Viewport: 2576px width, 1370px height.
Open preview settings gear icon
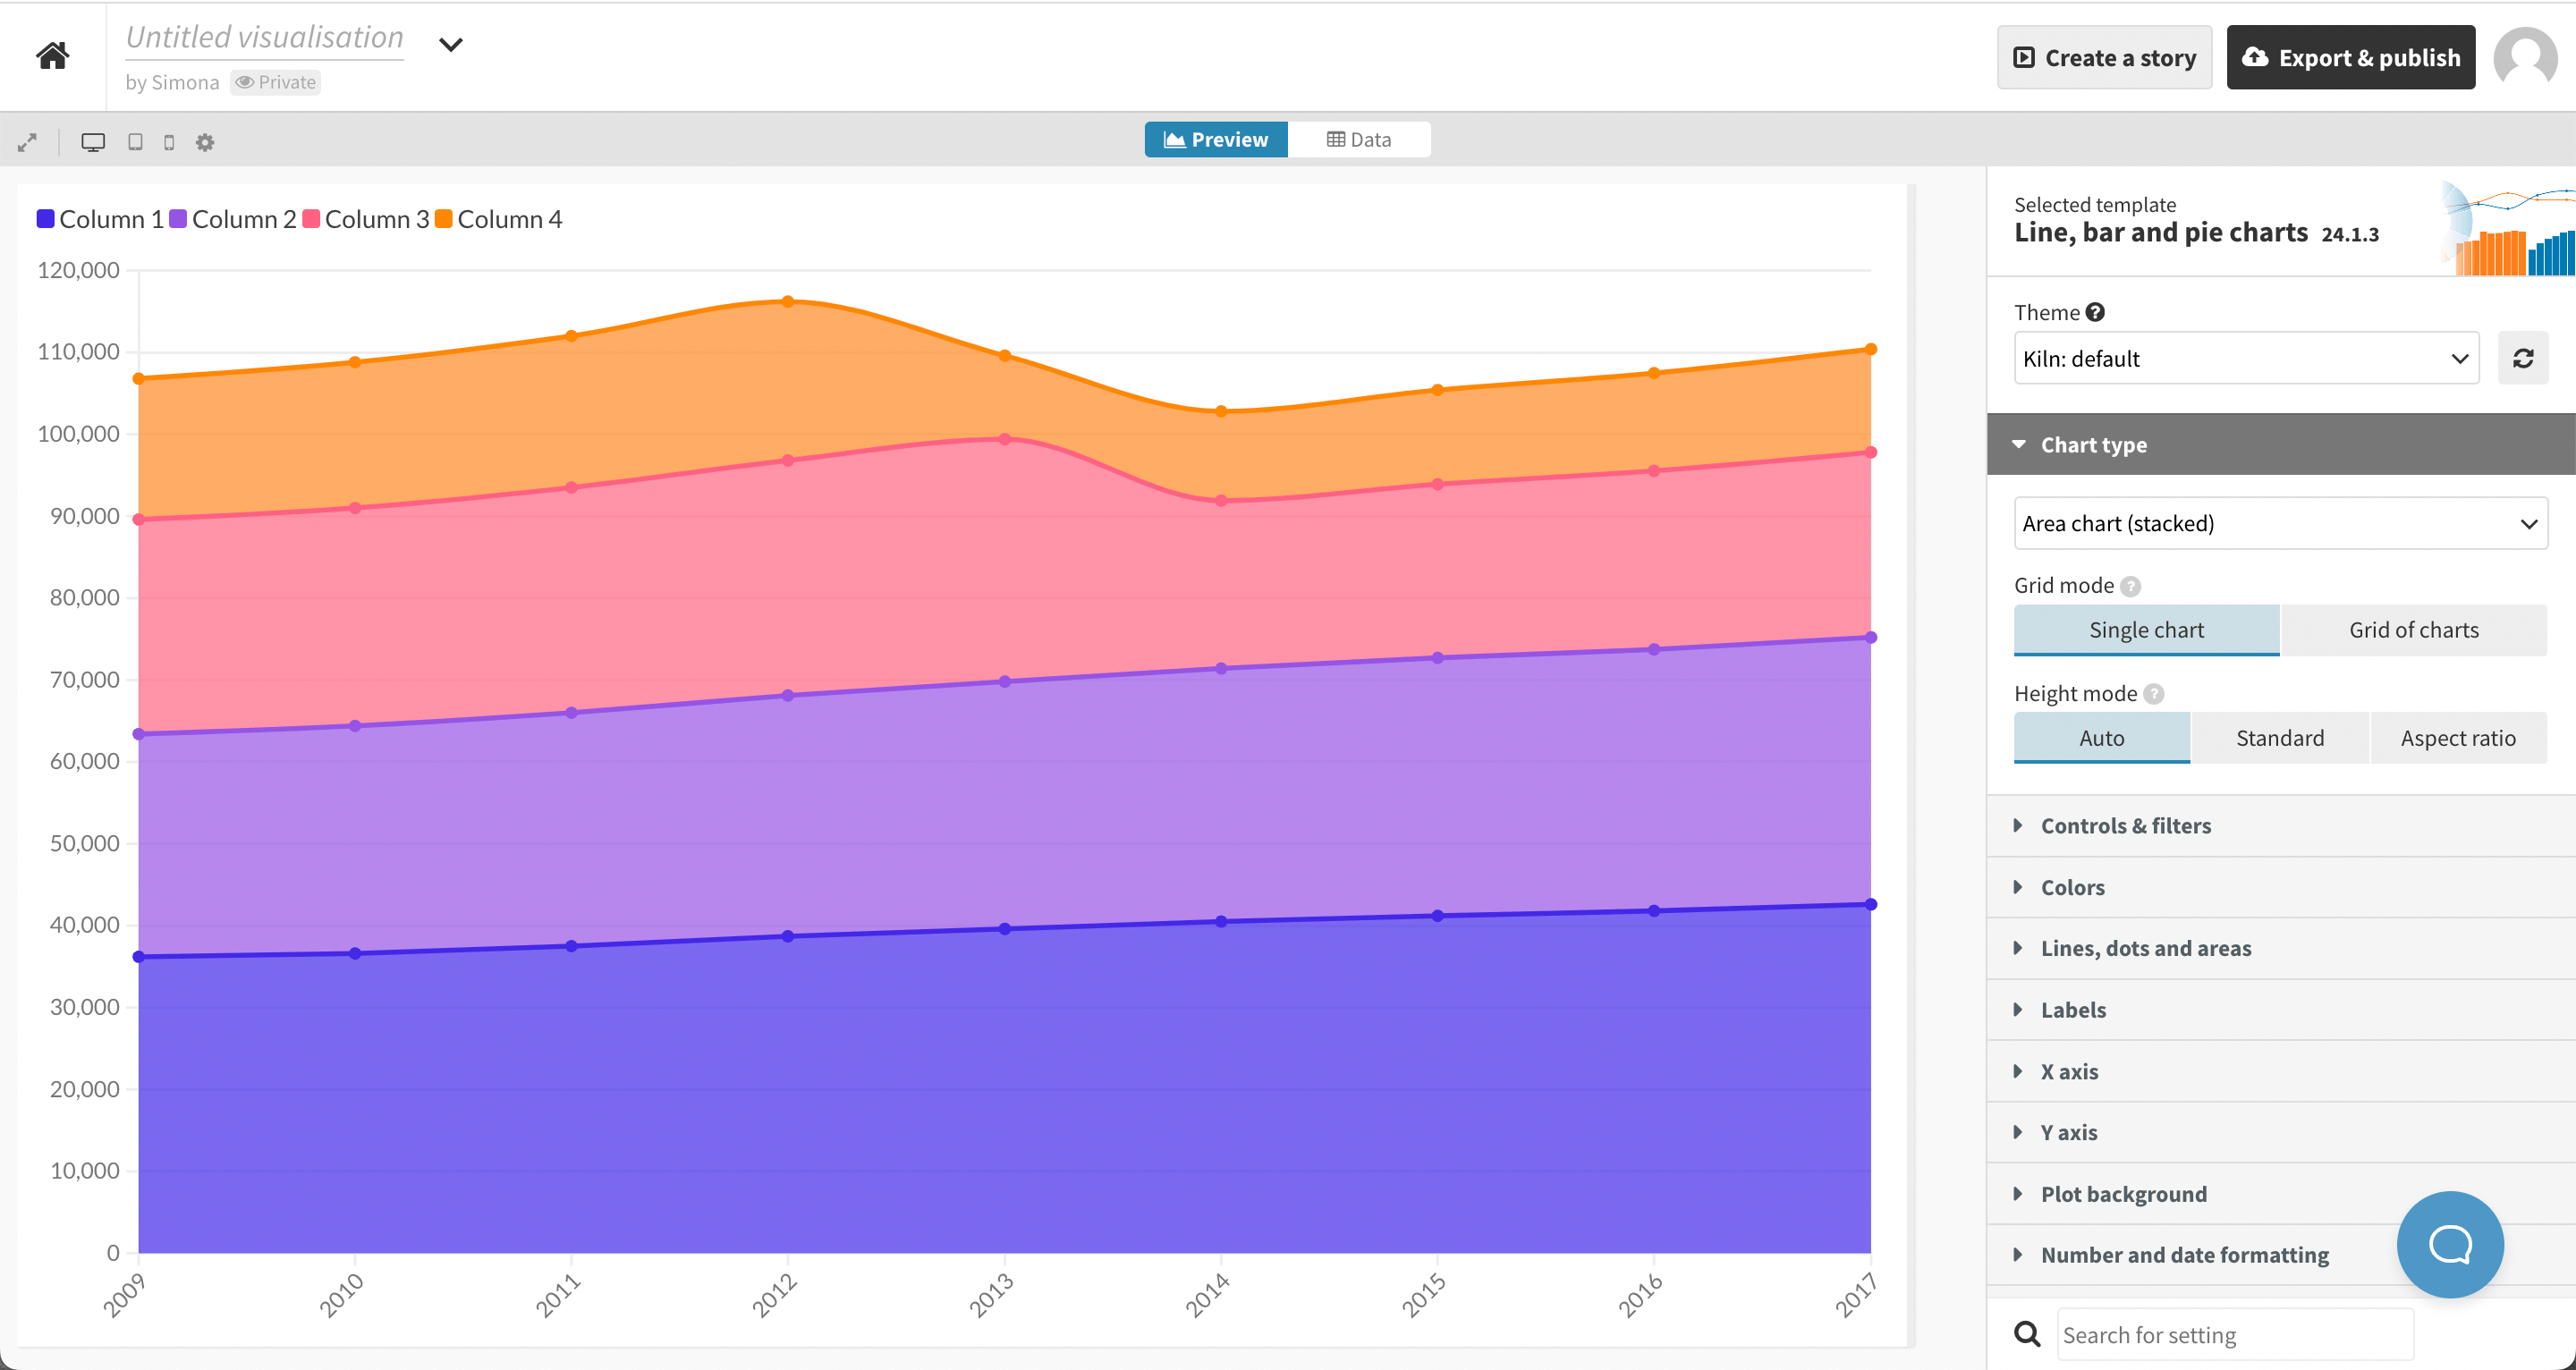pos(205,142)
